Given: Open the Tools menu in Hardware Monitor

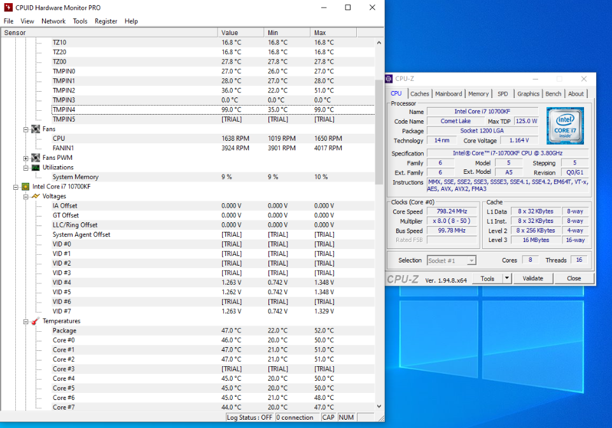Looking at the screenshot, I should point(80,21).
